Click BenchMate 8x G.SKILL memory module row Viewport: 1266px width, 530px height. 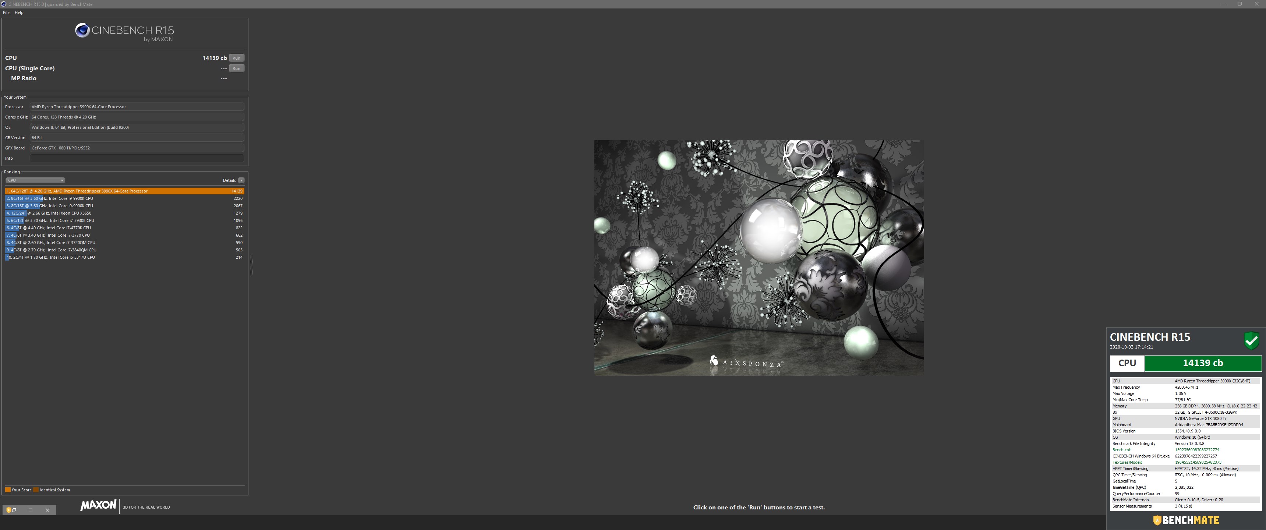tap(1185, 413)
